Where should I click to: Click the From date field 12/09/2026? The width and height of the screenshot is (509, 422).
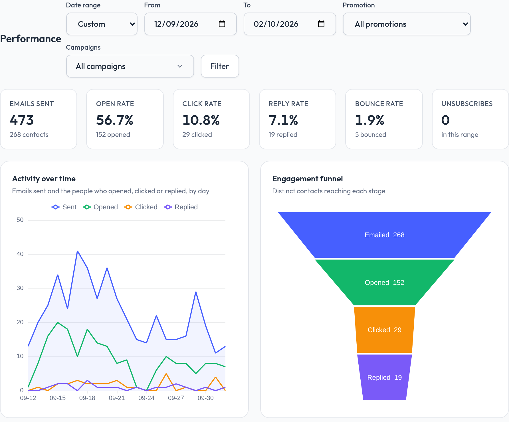tap(191, 24)
